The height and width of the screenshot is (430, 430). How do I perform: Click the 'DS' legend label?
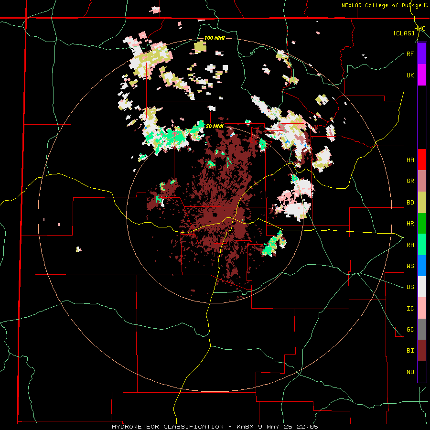[x=410, y=287]
